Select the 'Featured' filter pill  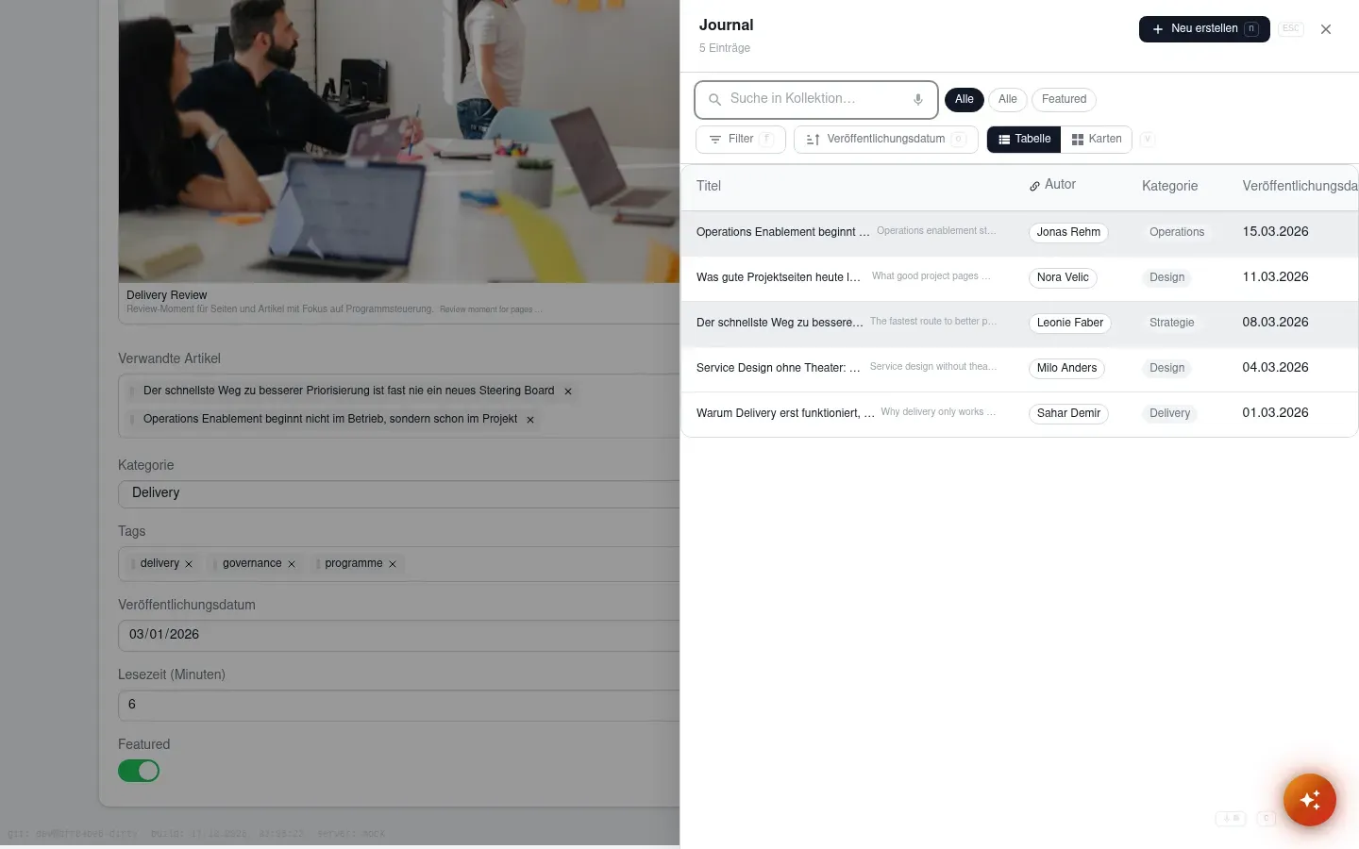[x=1064, y=99]
